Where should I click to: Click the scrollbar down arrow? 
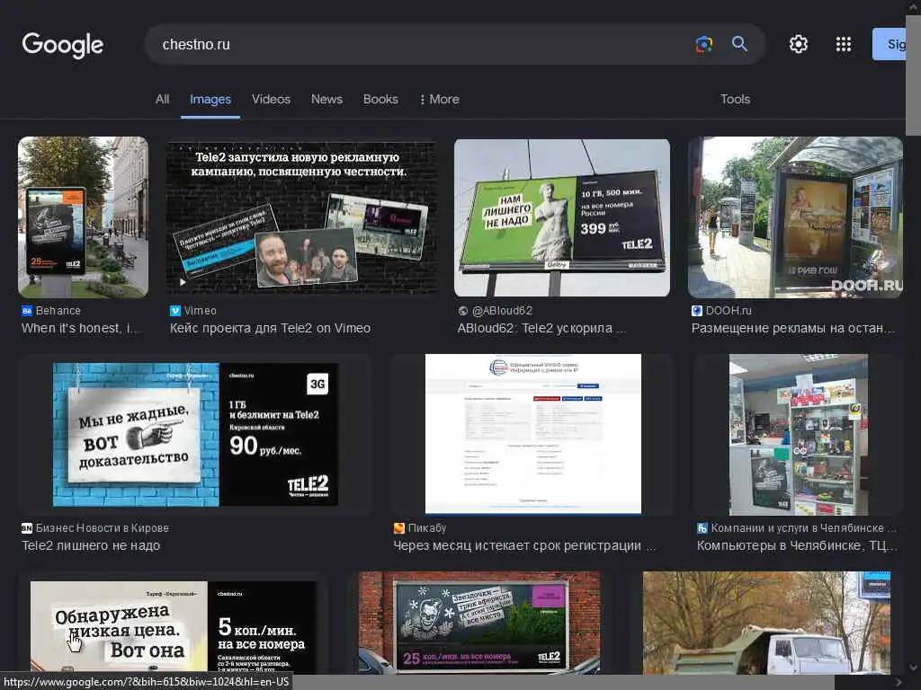pyautogui.click(x=914, y=668)
